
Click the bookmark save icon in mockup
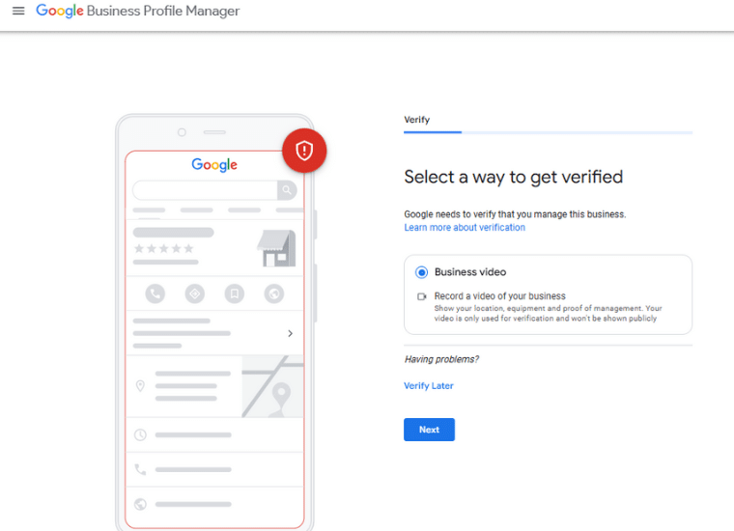(x=235, y=293)
